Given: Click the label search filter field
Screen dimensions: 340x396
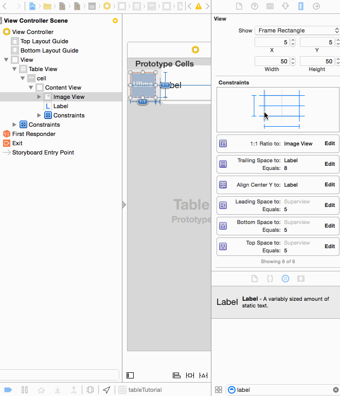Looking at the screenshot, I should pyautogui.click(x=283, y=390).
